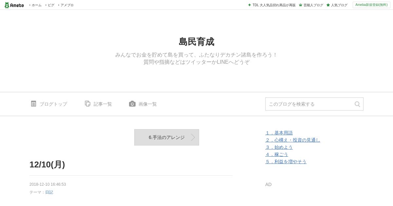Open sidebar link ４．稼ごう
This screenshot has width=393, height=206.
277,154
